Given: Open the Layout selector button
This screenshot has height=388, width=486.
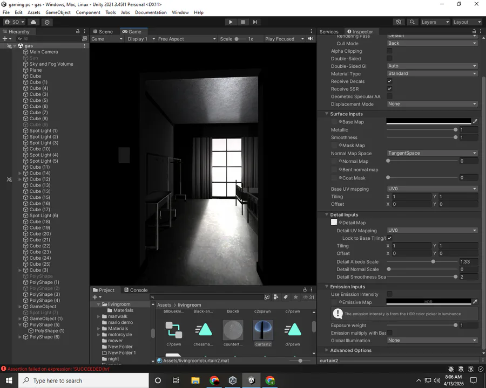Looking at the screenshot, I should point(467,22).
